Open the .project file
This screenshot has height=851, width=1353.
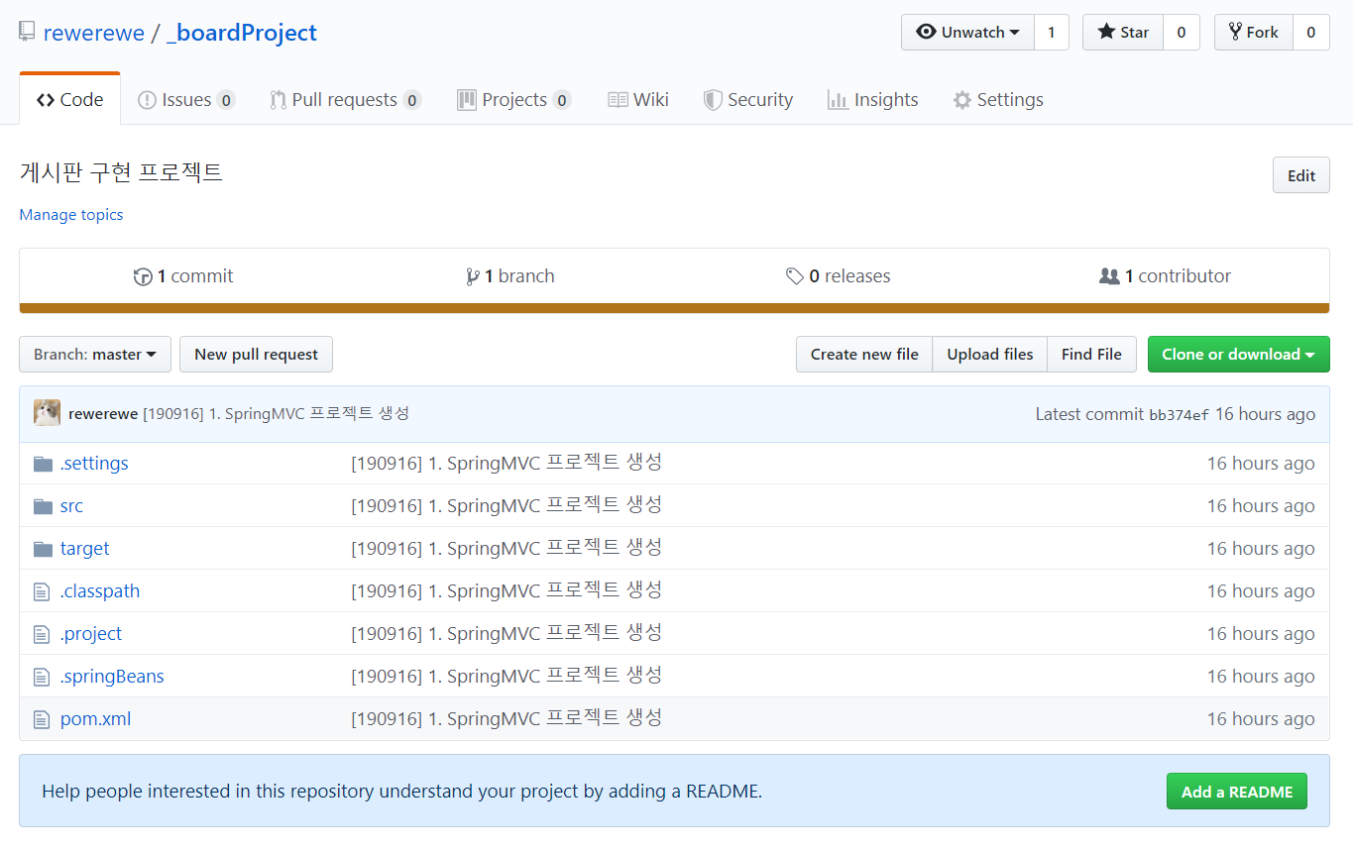[x=91, y=634]
